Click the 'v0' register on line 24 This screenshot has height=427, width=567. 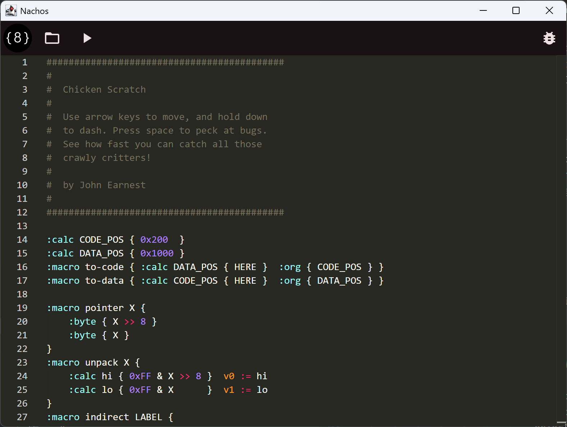tap(229, 376)
